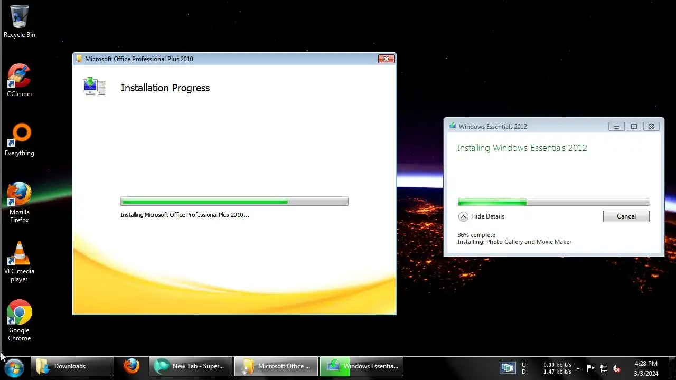Open the clock showing 4:28 PM
This screenshot has height=380, width=676.
(x=646, y=368)
